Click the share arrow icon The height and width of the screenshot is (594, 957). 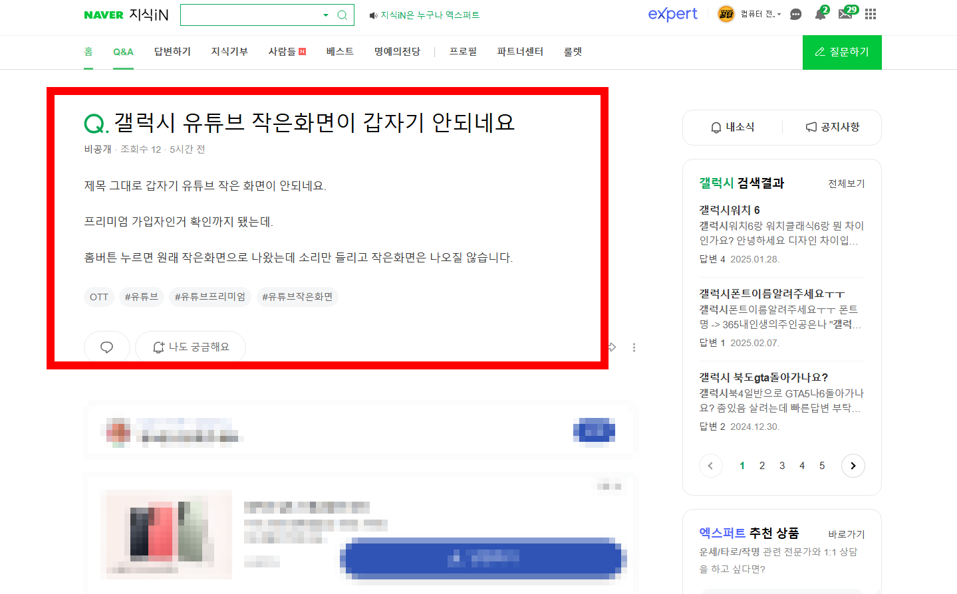(x=612, y=347)
